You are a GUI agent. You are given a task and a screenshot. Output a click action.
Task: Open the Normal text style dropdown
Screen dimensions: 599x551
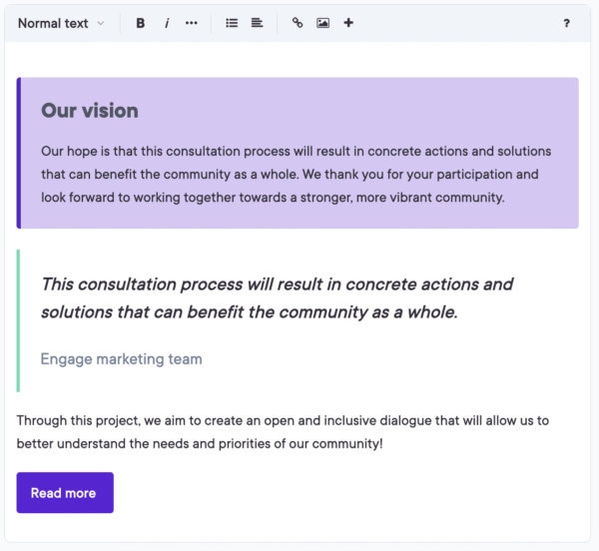[54, 23]
